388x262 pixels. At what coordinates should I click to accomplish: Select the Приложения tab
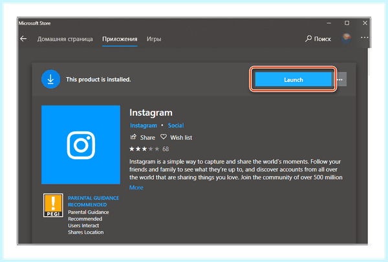tap(120, 39)
